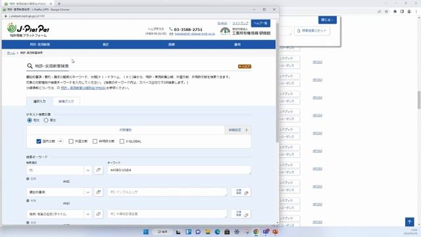Open extensions puzzle icon in background Chrome
The height and width of the screenshot is (237, 421).
(x=395, y=12)
